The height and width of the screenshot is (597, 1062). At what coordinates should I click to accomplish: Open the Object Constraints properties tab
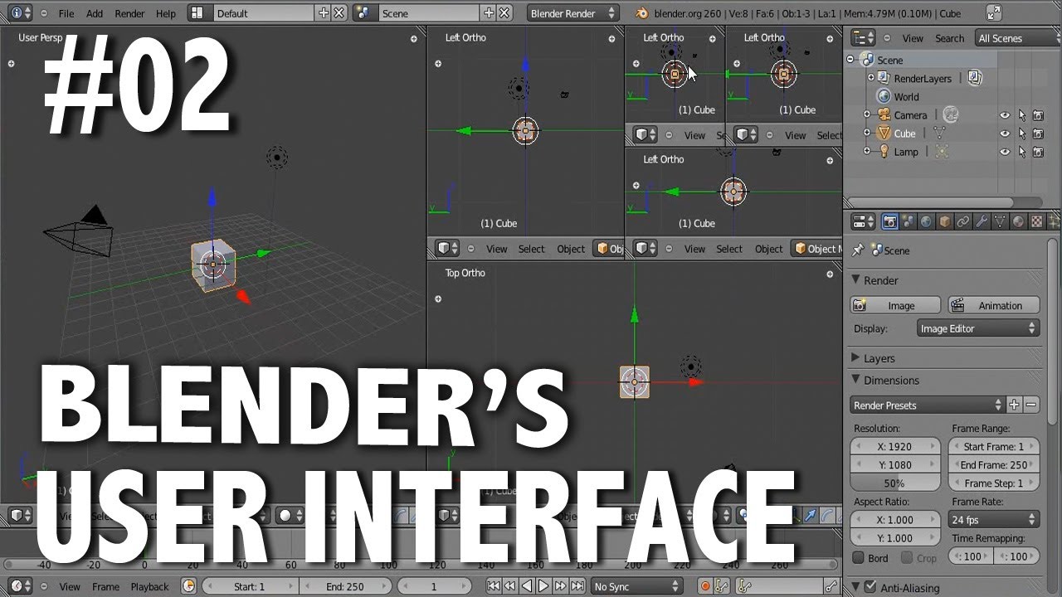tap(962, 221)
